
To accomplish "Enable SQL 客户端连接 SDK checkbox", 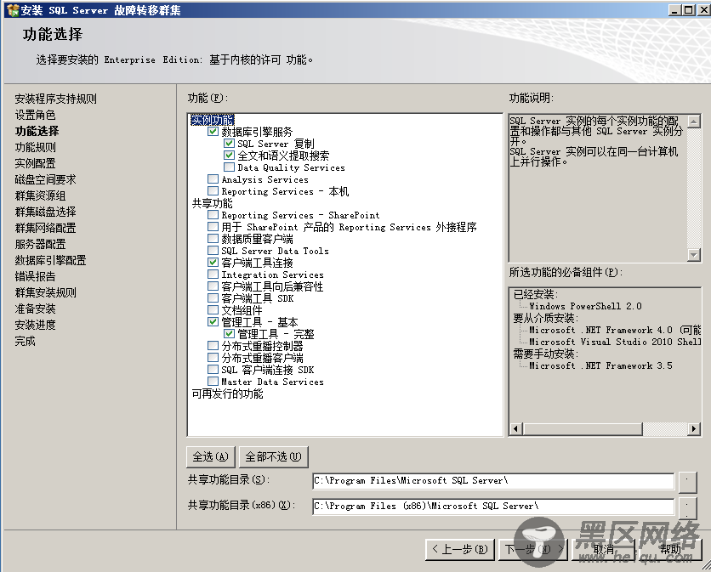I will click(x=213, y=370).
